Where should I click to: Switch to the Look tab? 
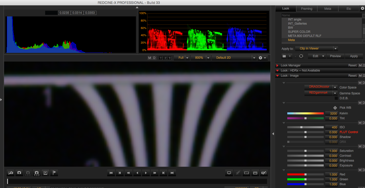(x=286, y=8)
